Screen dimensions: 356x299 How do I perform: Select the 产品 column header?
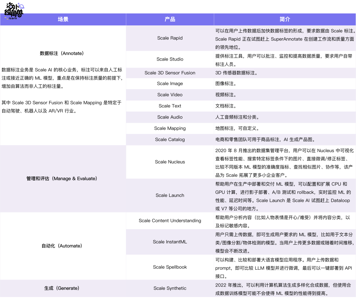tap(170, 19)
